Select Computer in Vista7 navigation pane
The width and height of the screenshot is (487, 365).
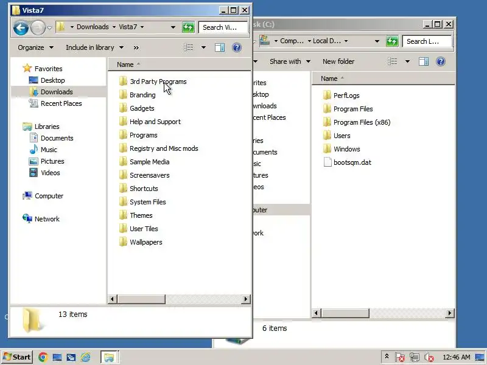point(43,196)
